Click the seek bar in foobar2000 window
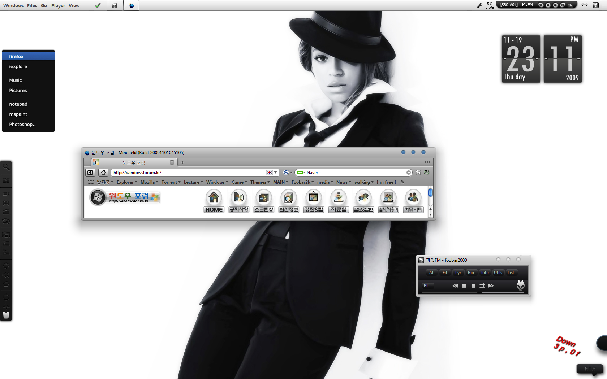This screenshot has width=607, height=379. [450, 292]
